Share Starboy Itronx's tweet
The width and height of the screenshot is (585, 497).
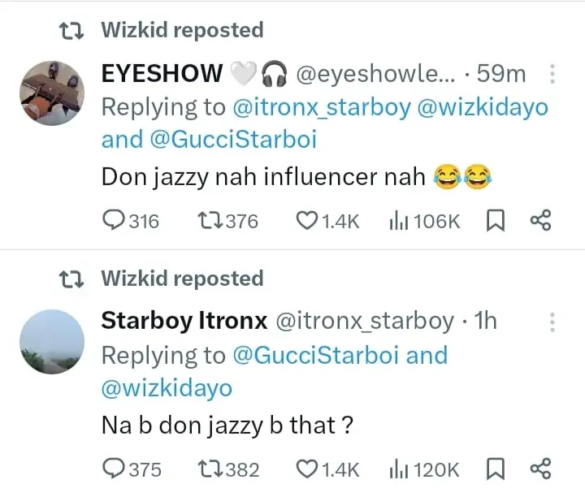click(x=540, y=469)
